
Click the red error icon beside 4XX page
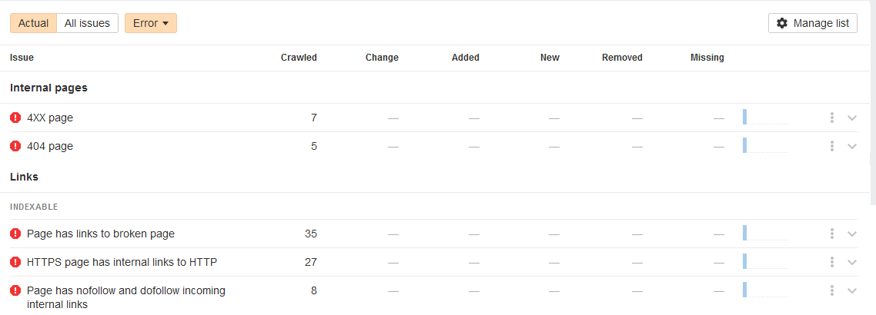(15, 118)
